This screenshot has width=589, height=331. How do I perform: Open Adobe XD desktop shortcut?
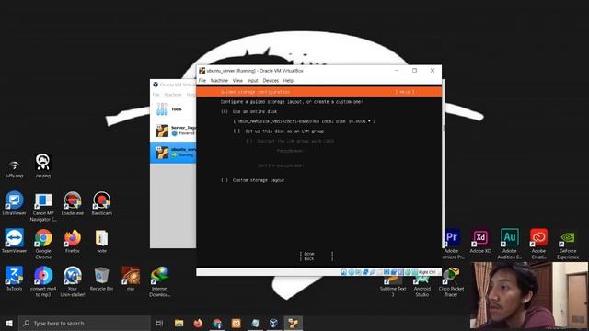[x=480, y=241]
